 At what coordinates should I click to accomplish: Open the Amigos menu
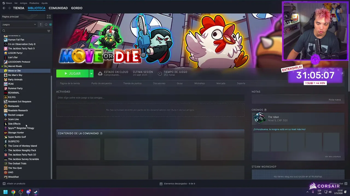tap(24, 3)
